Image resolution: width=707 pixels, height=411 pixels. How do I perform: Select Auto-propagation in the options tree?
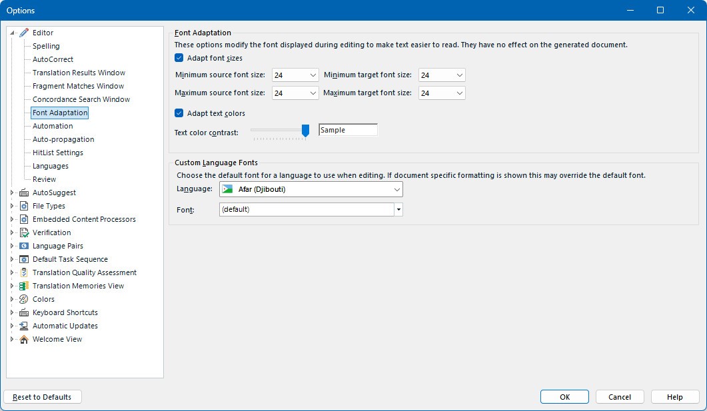[63, 139]
